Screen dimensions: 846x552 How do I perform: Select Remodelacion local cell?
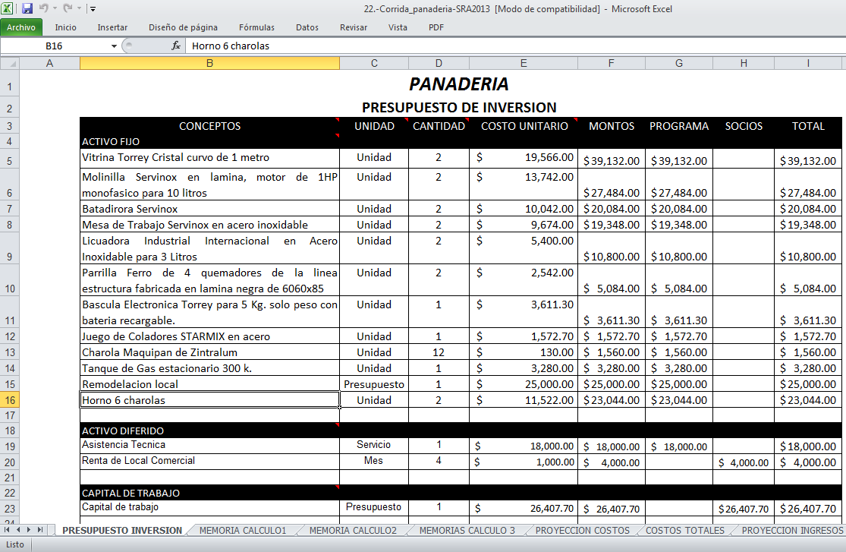click(x=209, y=384)
